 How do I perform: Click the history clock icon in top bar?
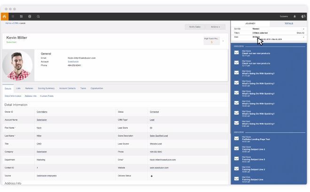coord(38,16)
